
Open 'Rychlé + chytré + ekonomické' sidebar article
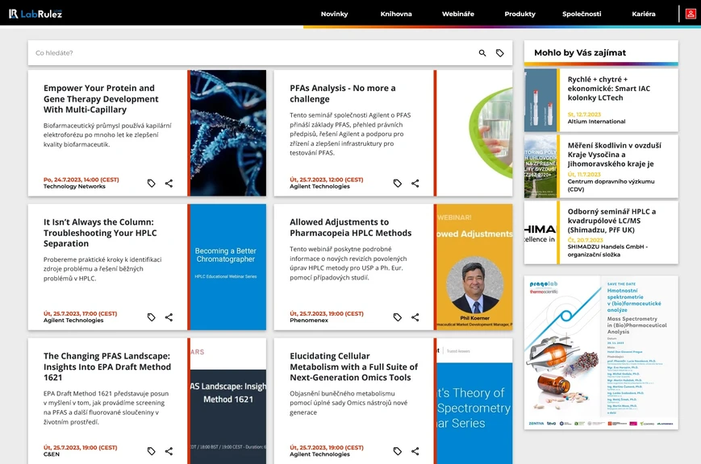point(609,89)
